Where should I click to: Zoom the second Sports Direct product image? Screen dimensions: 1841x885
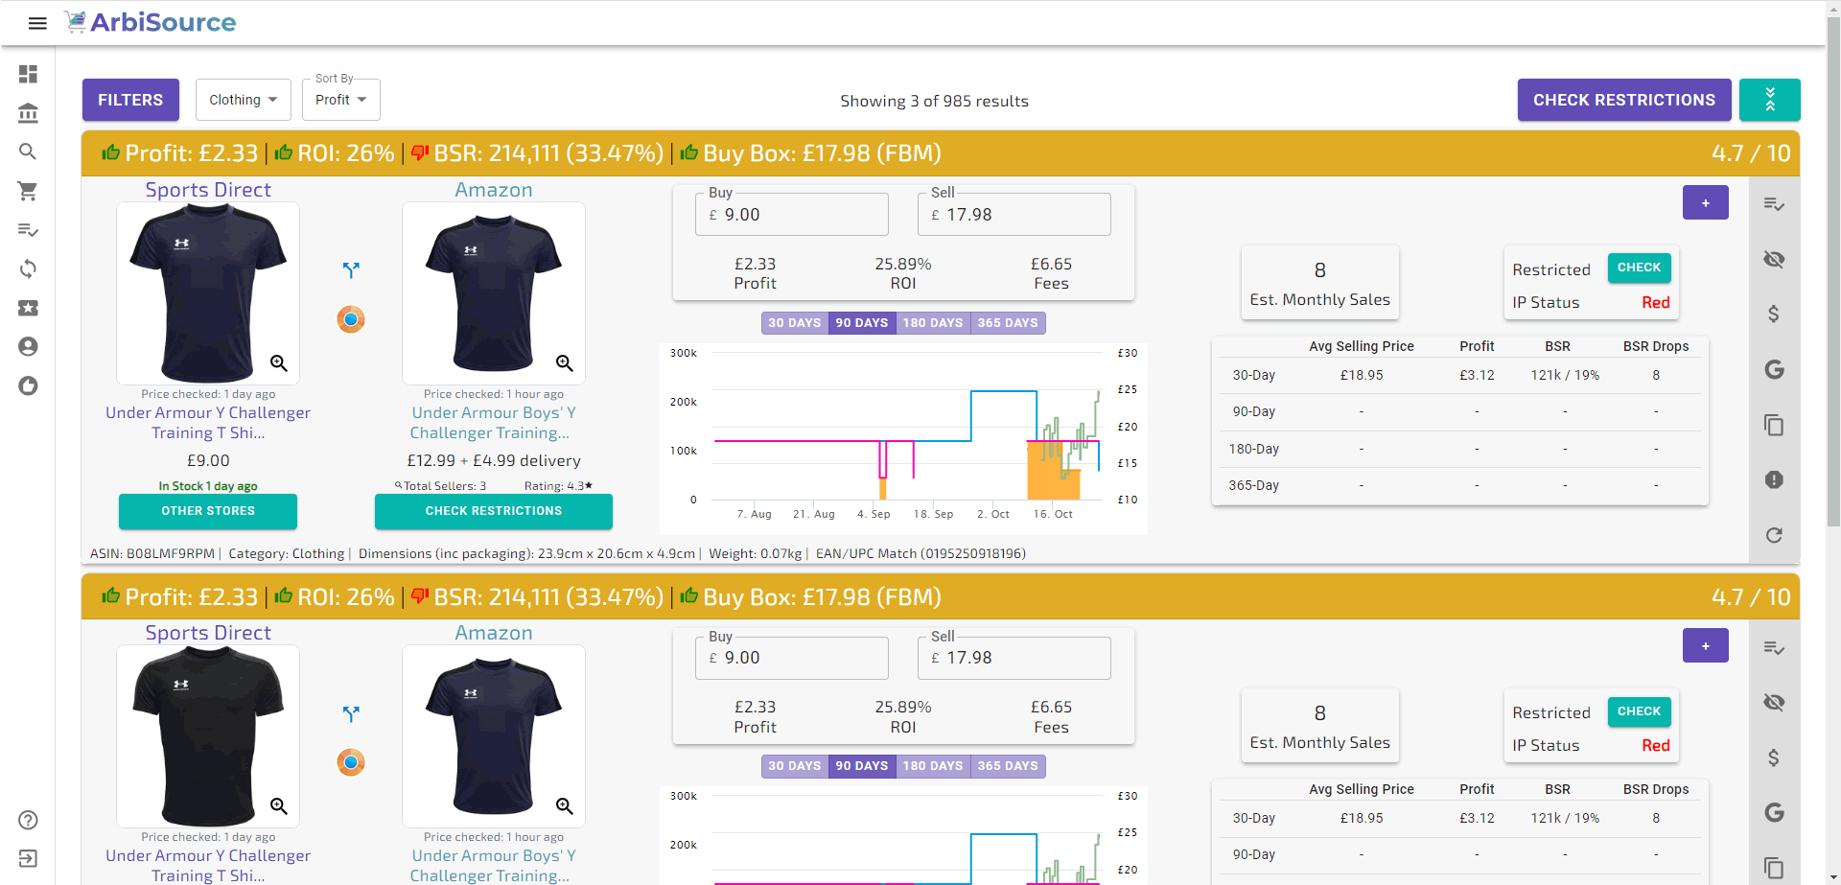pyautogui.click(x=279, y=806)
